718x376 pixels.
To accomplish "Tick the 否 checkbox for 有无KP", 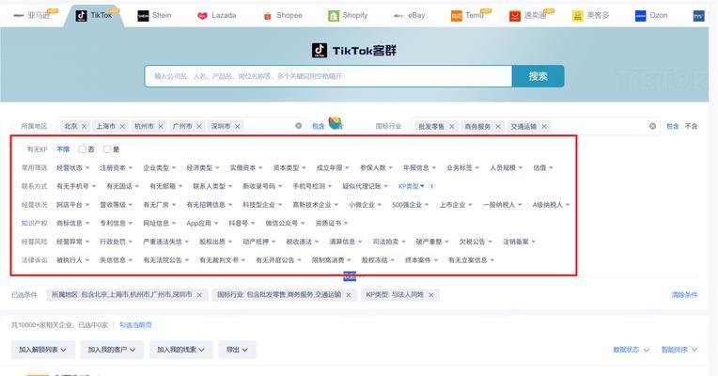I will point(83,149).
